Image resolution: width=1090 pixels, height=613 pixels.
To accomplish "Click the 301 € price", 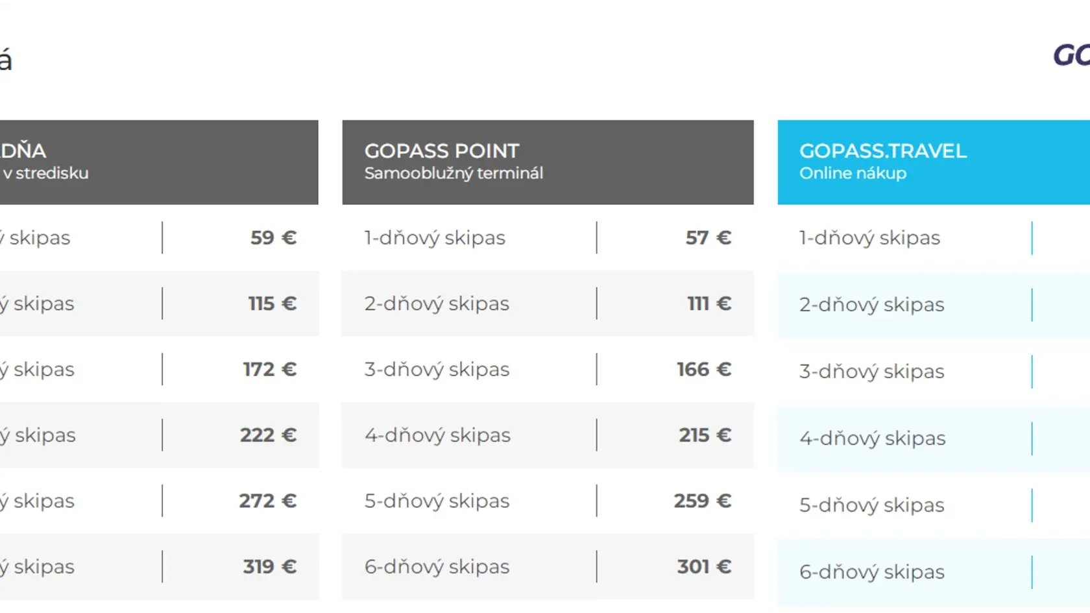I will pyautogui.click(x=705, y=566).
